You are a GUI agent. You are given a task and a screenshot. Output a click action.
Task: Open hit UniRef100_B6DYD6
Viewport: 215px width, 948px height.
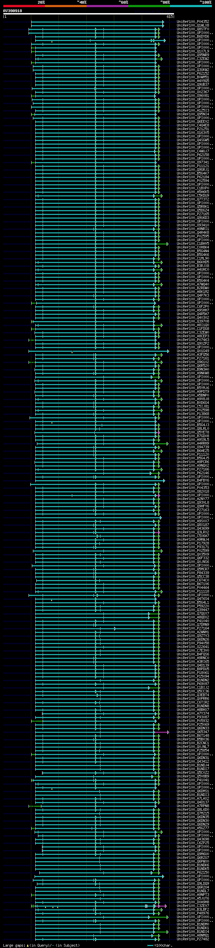[193, 36]
